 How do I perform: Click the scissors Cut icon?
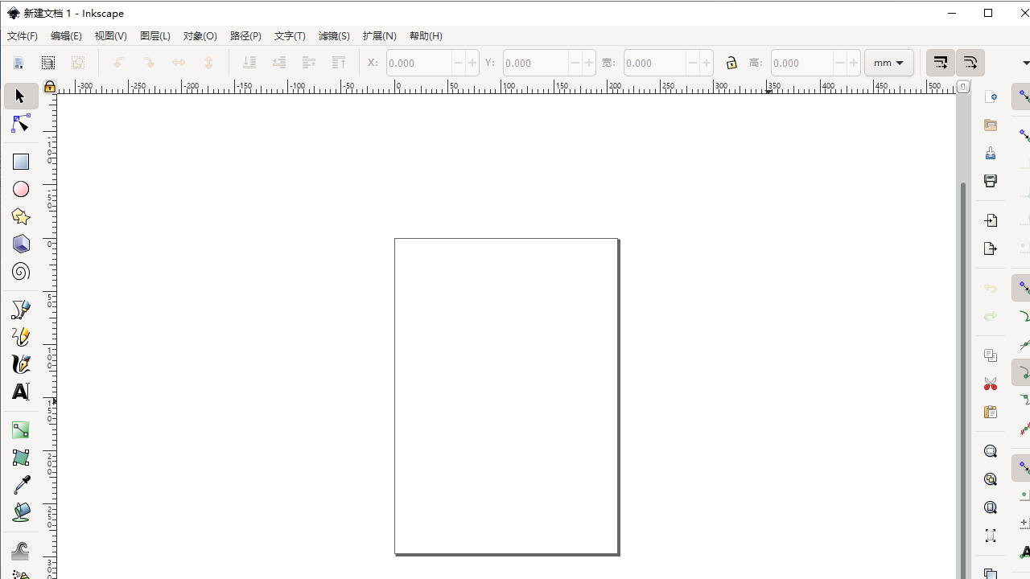[x=991, y=384]
